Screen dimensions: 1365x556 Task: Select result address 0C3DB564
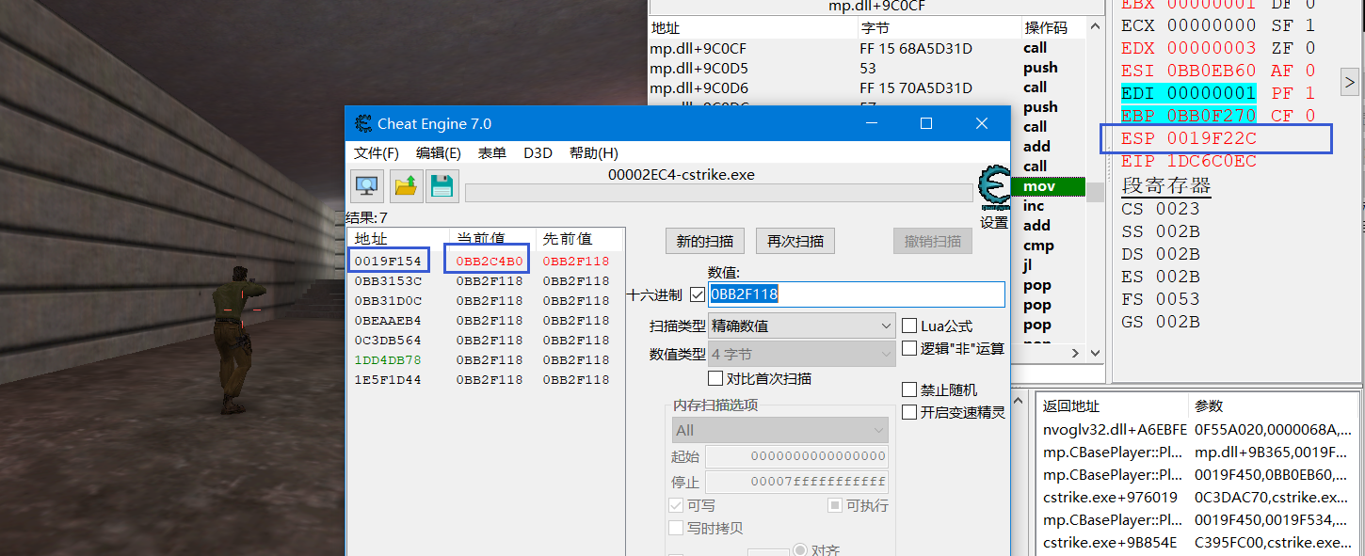tap(388, 340)
